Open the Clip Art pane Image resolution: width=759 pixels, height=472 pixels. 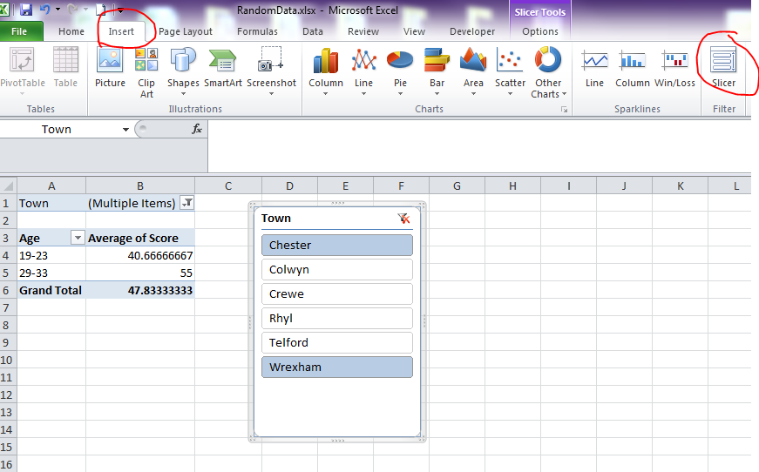pos(146,71)
